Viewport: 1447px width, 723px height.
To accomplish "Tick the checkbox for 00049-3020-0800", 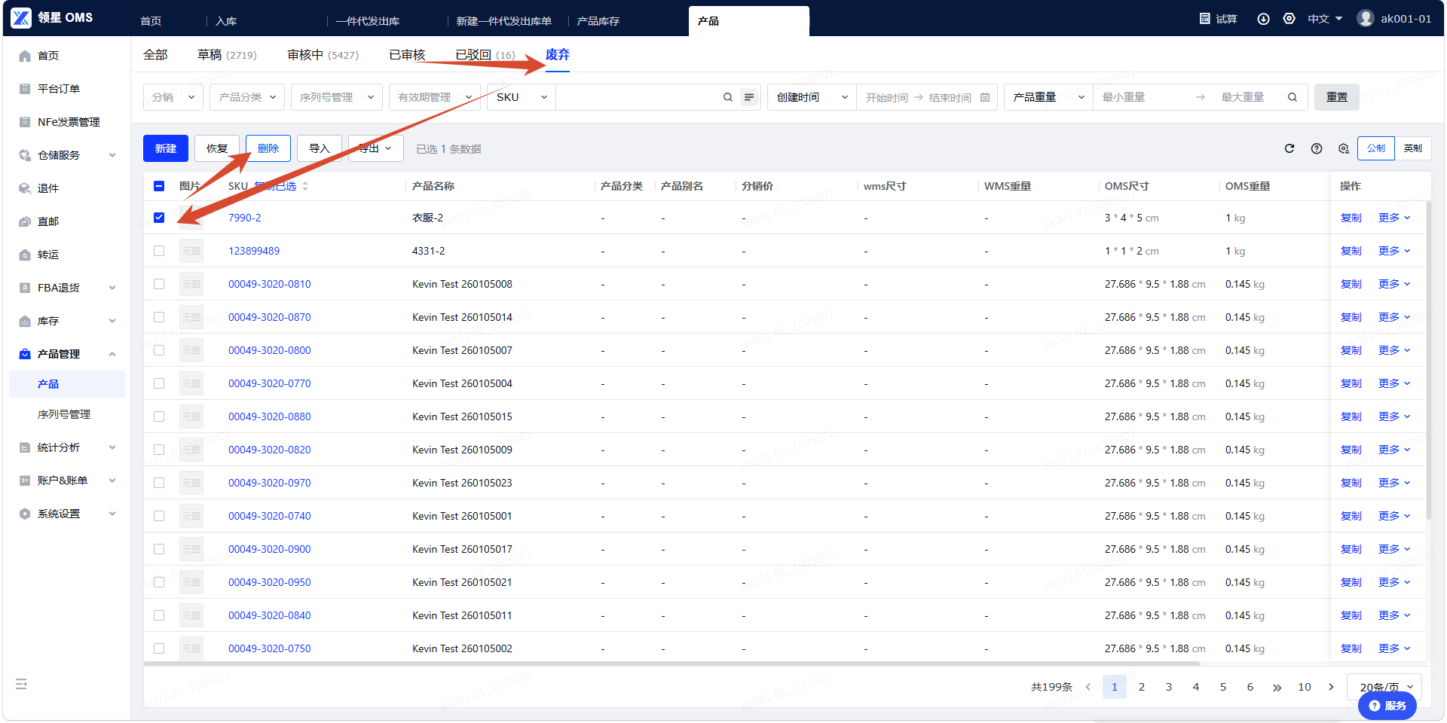I will (x=159, y=350).
